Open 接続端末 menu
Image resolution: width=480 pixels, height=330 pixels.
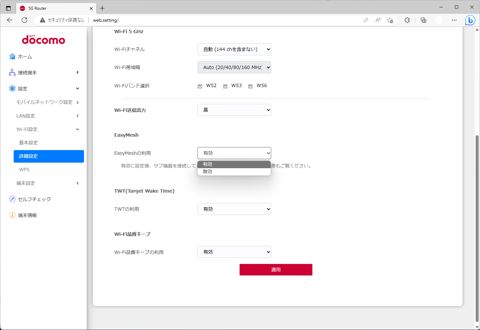pos(27,73)
